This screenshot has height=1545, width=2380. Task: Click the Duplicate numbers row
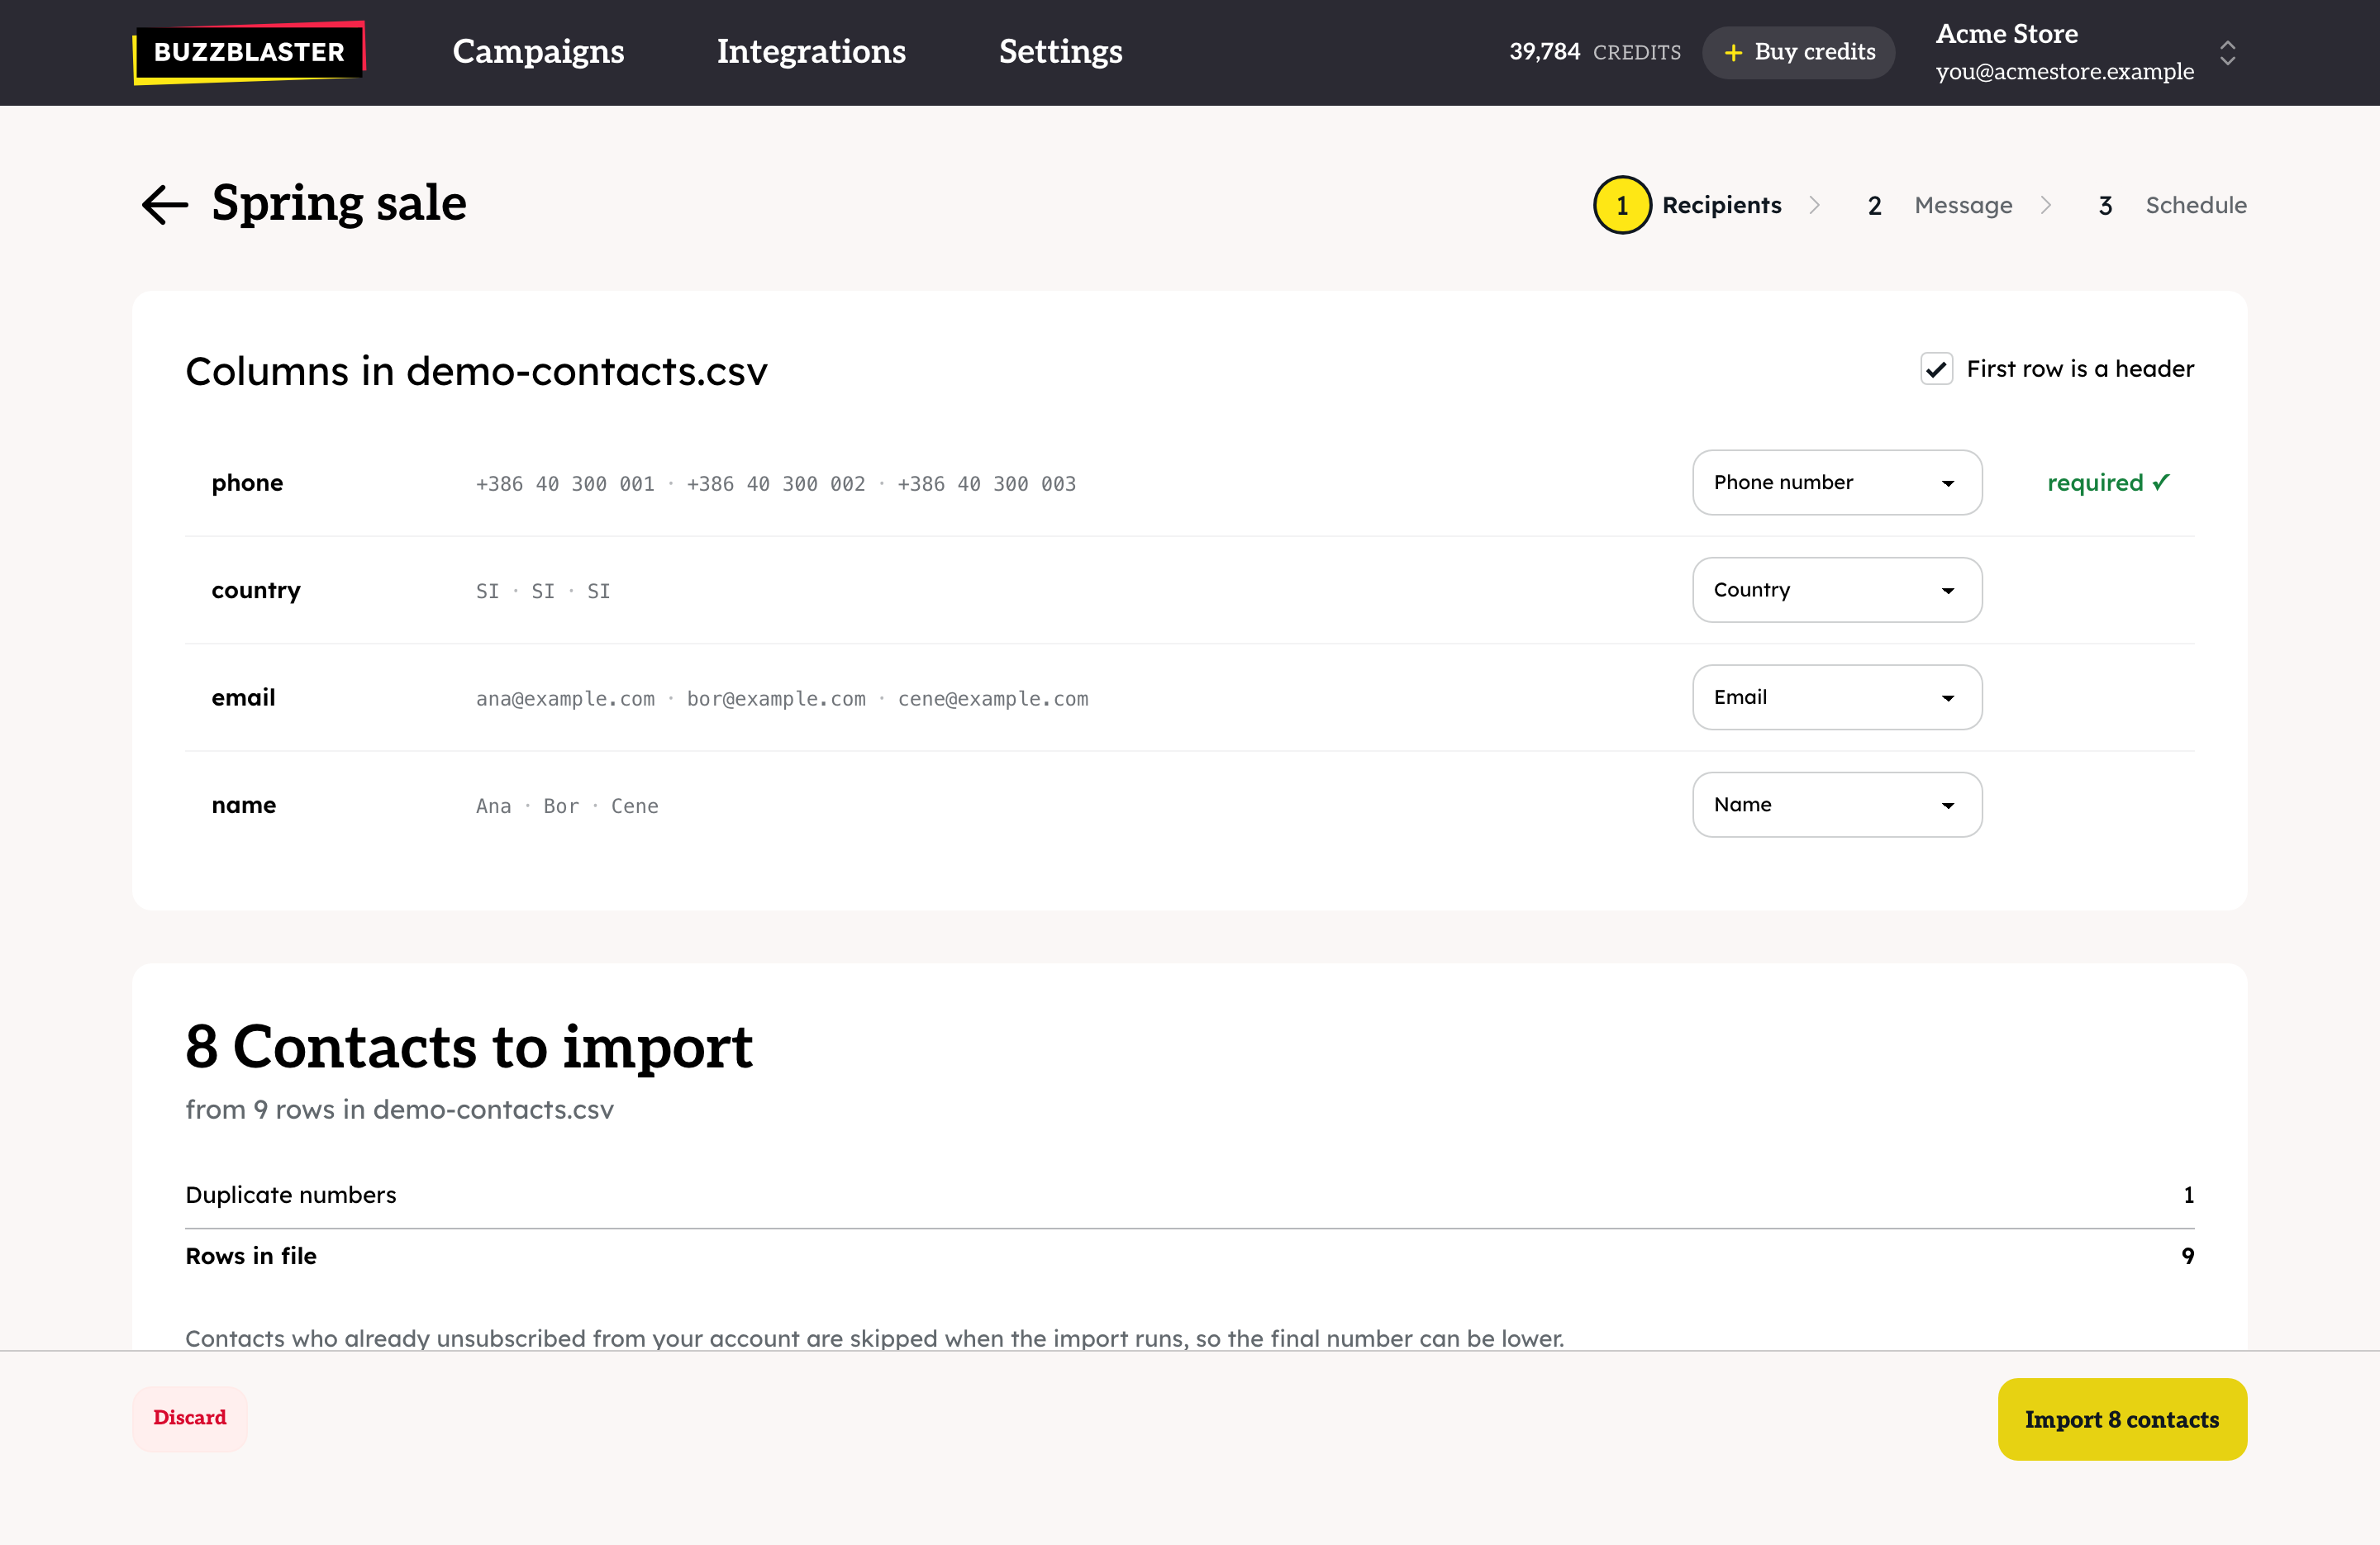pyautogui.click(x=1190, y=1195)
